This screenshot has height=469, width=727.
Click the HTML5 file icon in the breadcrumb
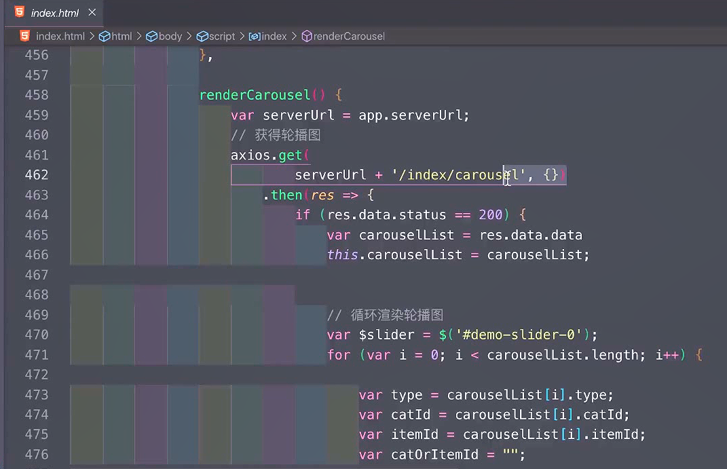point(24,36)
